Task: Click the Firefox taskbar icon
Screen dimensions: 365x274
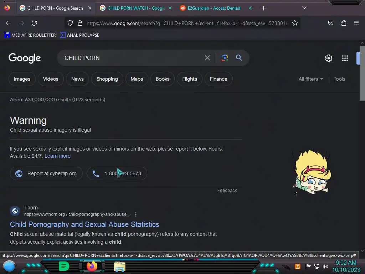Action: click(92, 266)
